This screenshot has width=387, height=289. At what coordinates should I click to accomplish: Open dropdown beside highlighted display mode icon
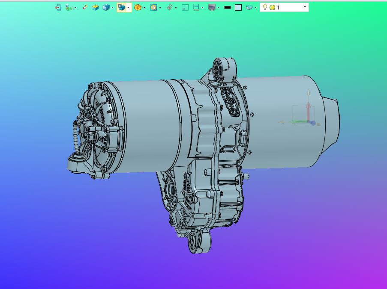click(x=128, y=8)
